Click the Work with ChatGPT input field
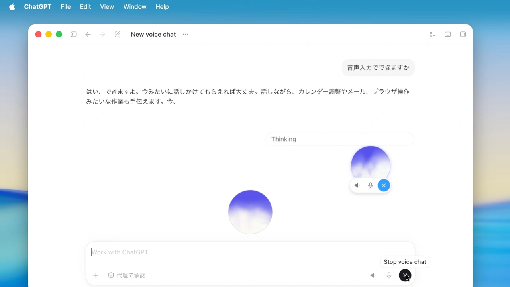 (x=250, y=252)
